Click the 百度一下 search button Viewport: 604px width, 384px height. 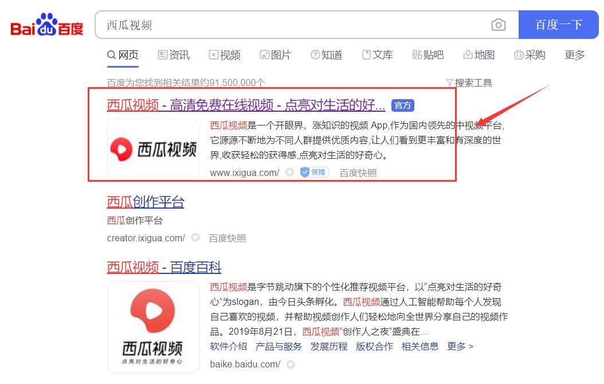coord(559,25)
